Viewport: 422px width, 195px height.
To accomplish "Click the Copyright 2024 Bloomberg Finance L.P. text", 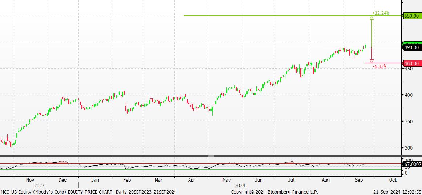I will click(275, 192).
